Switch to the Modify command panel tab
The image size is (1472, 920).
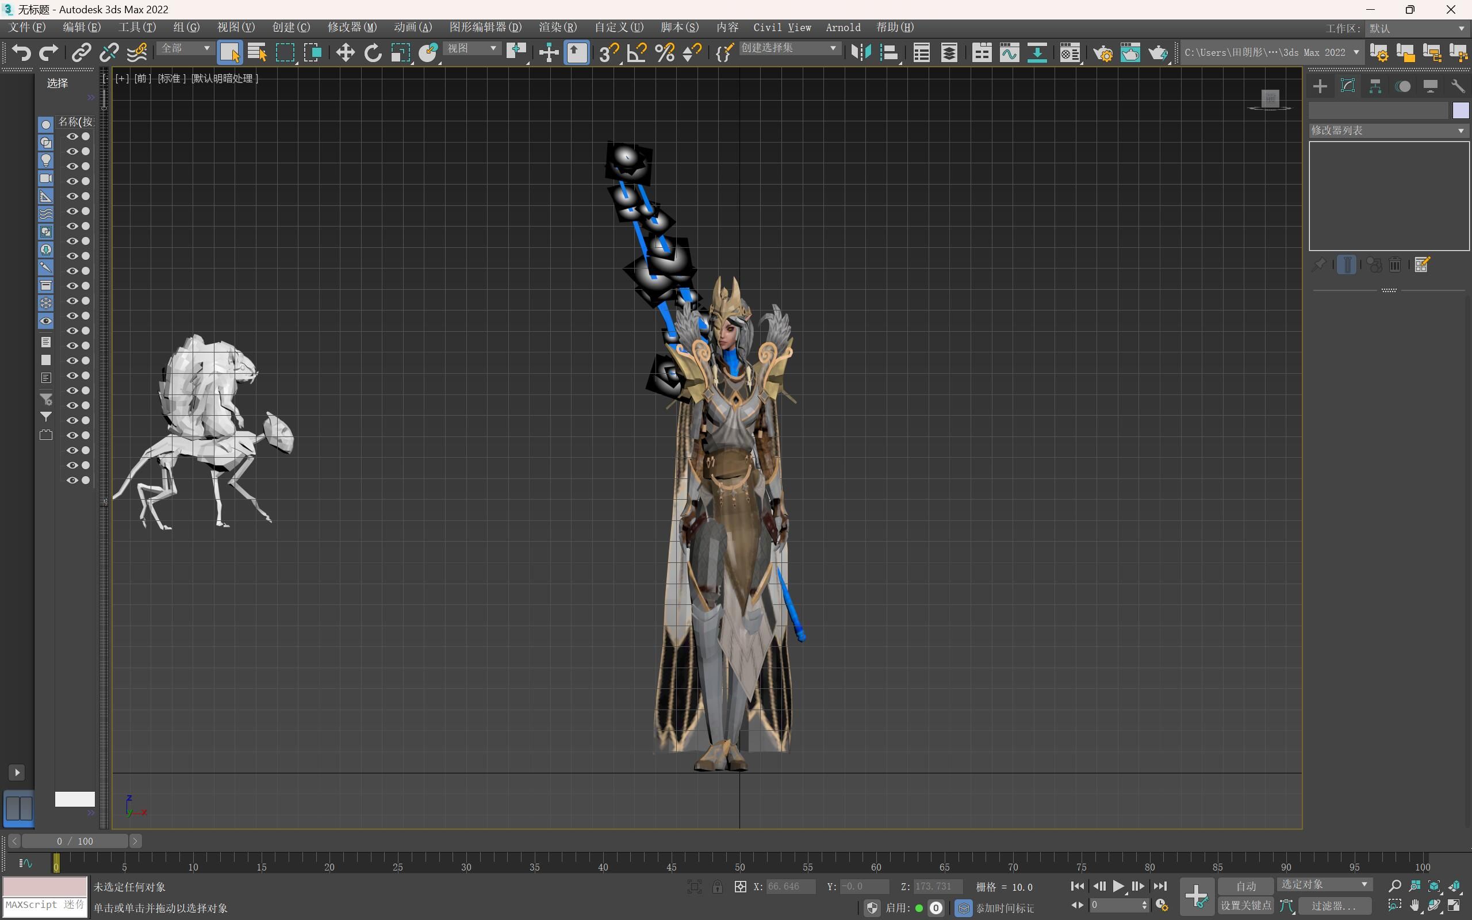[x=1348, y=86]
